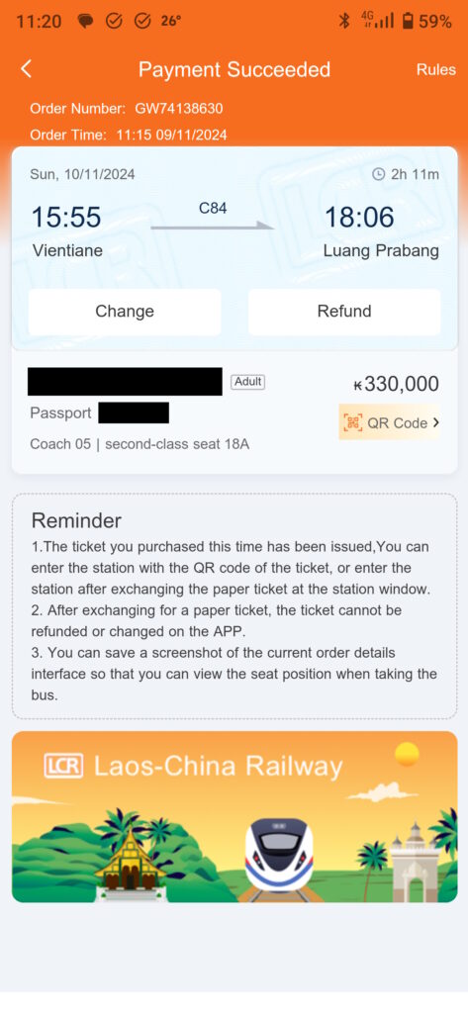This screenshot has width=468, height=1013.
Task: Expand QR Code chevron arrow
Action: [435, 423]
